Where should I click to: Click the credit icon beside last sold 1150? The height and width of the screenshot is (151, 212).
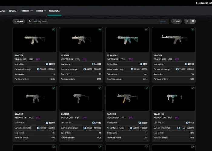187,123
